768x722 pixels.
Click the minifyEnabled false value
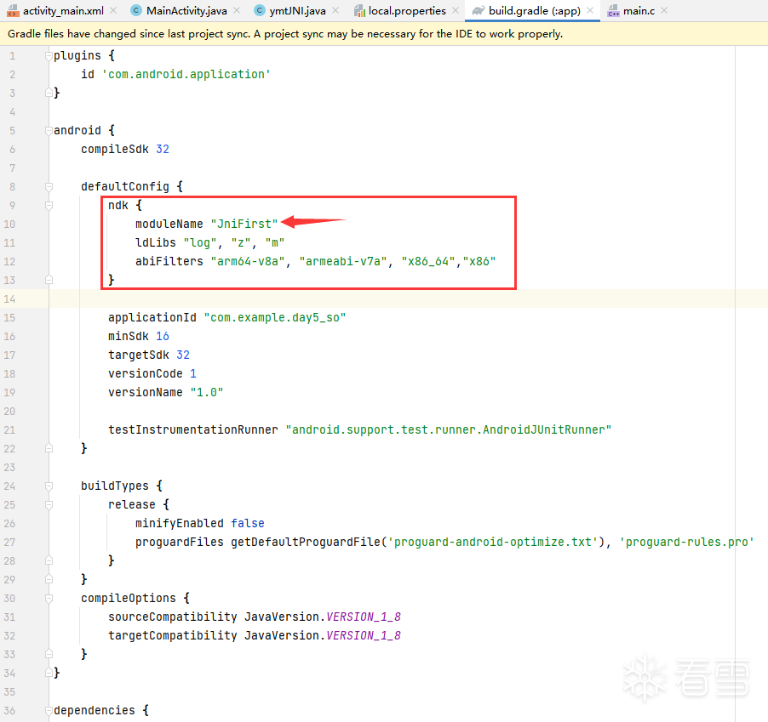click(x=248, y=523)
